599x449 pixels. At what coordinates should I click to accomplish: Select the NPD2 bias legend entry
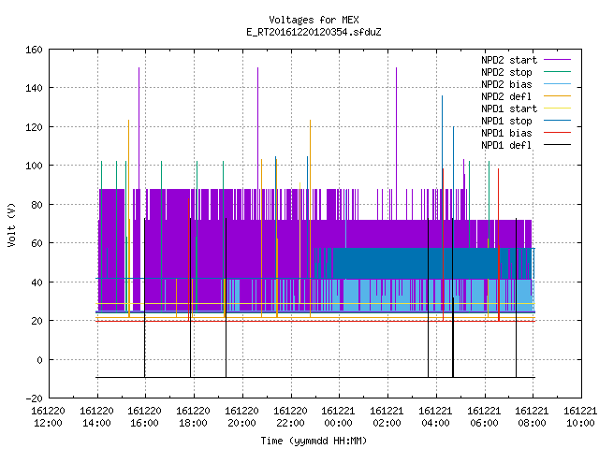506,84
